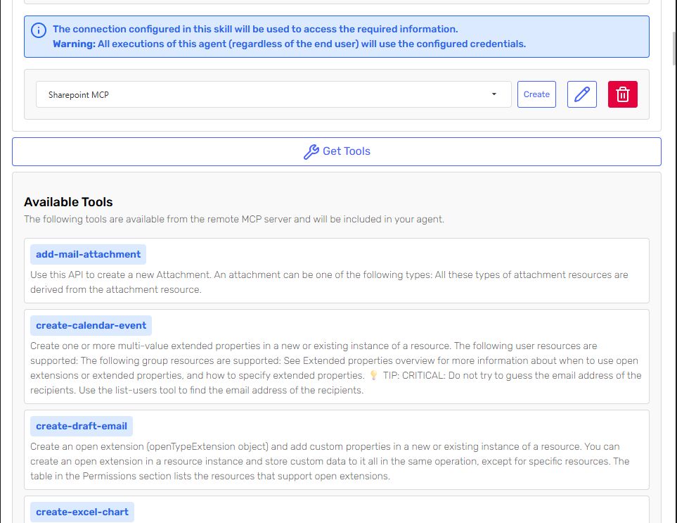Click the Available Tools heading
Image resolution: width=677 pixels, height=523 pixels.
click(68, 202)
